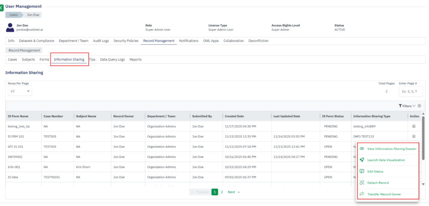Expand the Rows Per Page dropdown
This screenshot has height=206, width=429.
click(x=20, y=91)
